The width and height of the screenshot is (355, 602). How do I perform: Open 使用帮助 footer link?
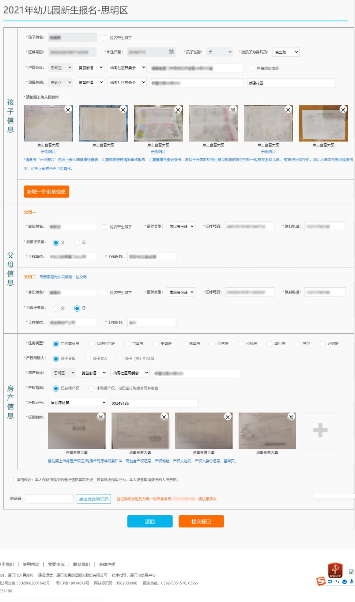[x=31, y=564]
